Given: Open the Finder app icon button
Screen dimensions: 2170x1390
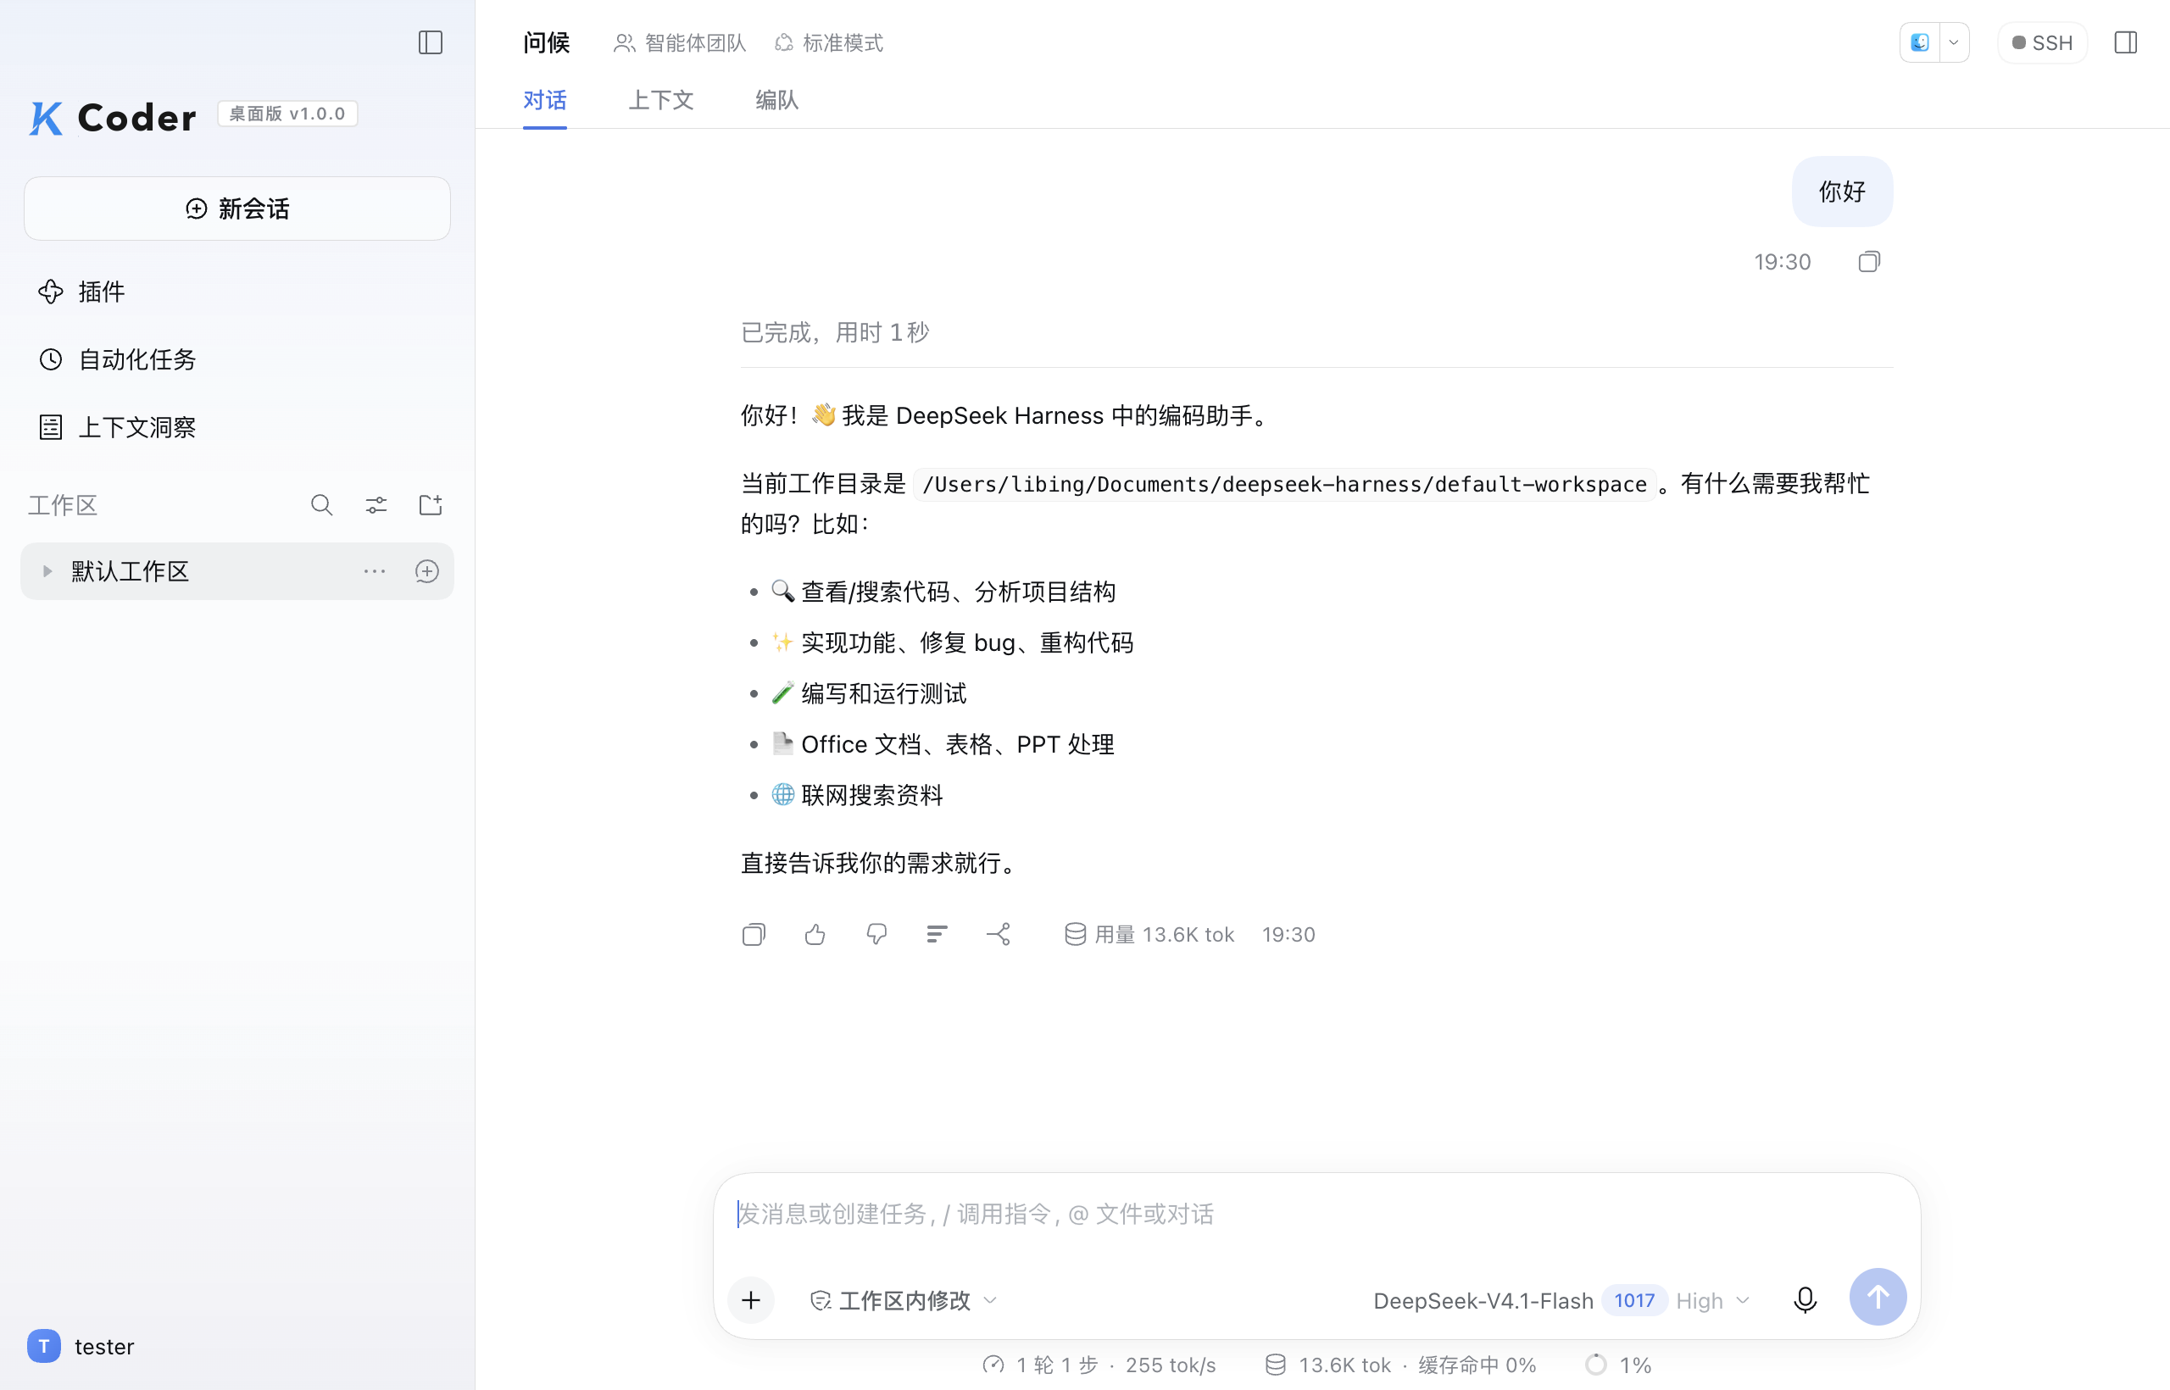Looking at the screenshot, I should [x=1920, y=42].
